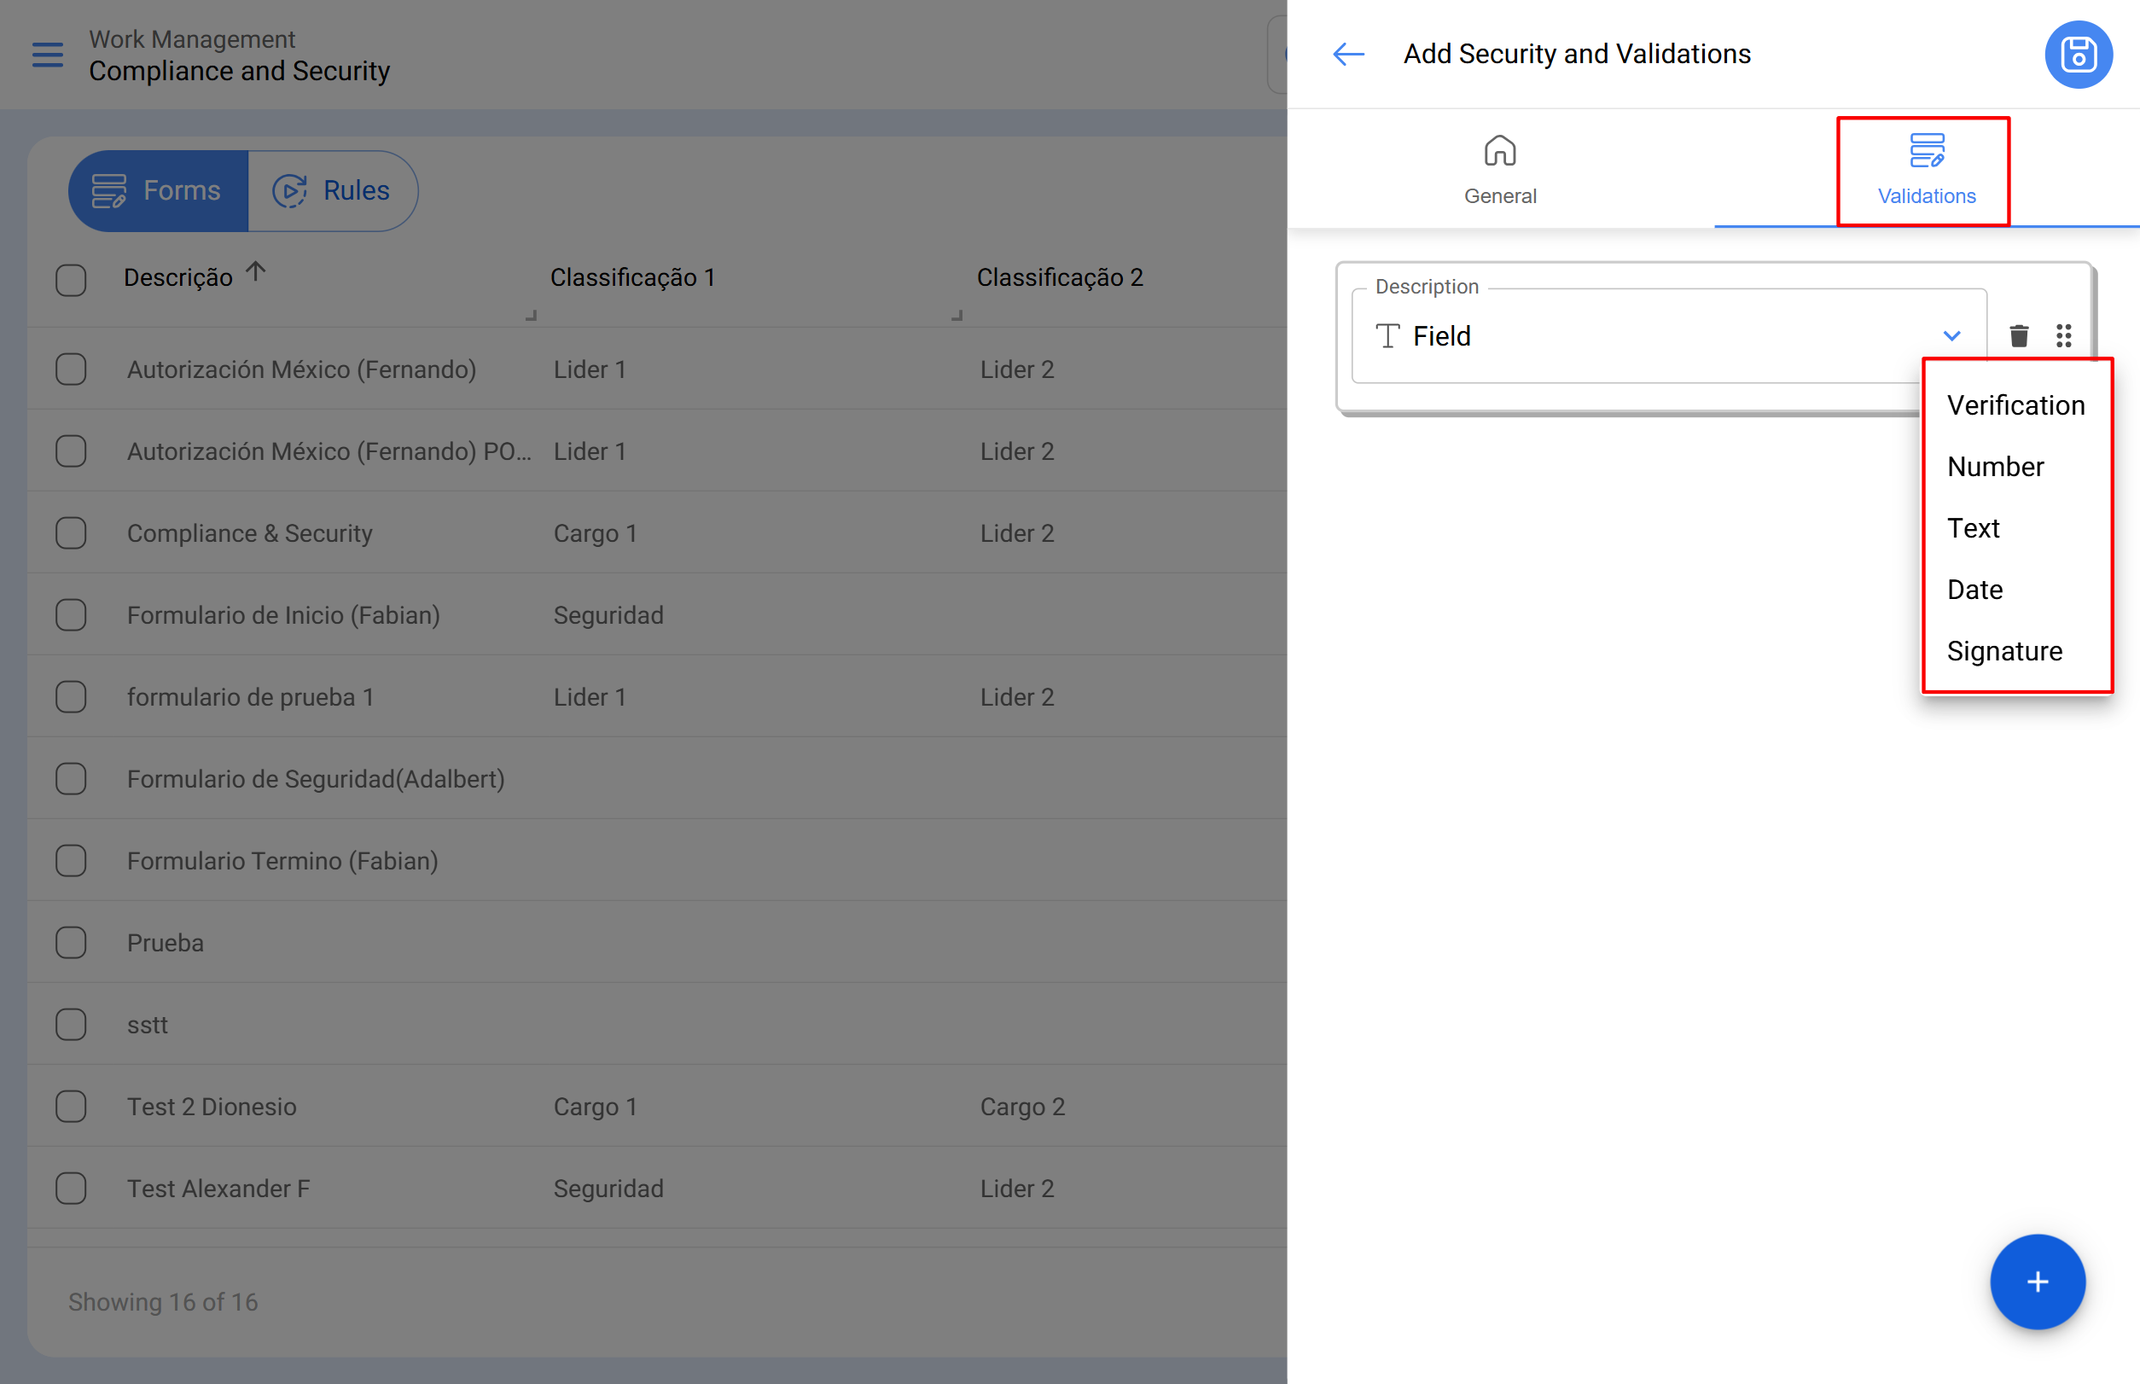Check the Compliance & Security row checkbox
The width and height of the screenshot is (2140, 1384).
(71, 533)
